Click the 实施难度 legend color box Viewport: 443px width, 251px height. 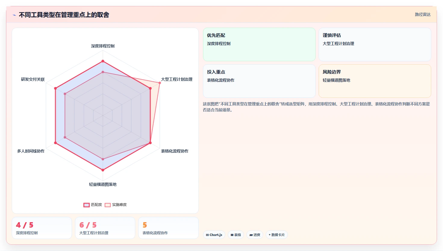click(x=108, y=205)
